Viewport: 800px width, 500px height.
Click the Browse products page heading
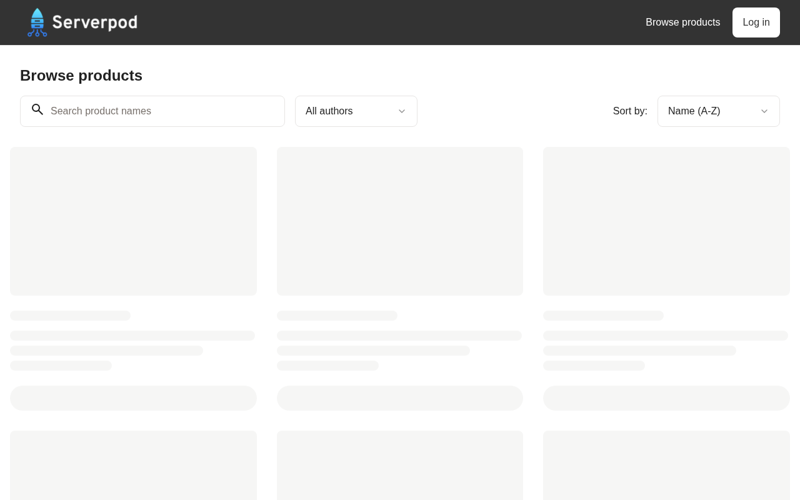[x=81, y=76]
